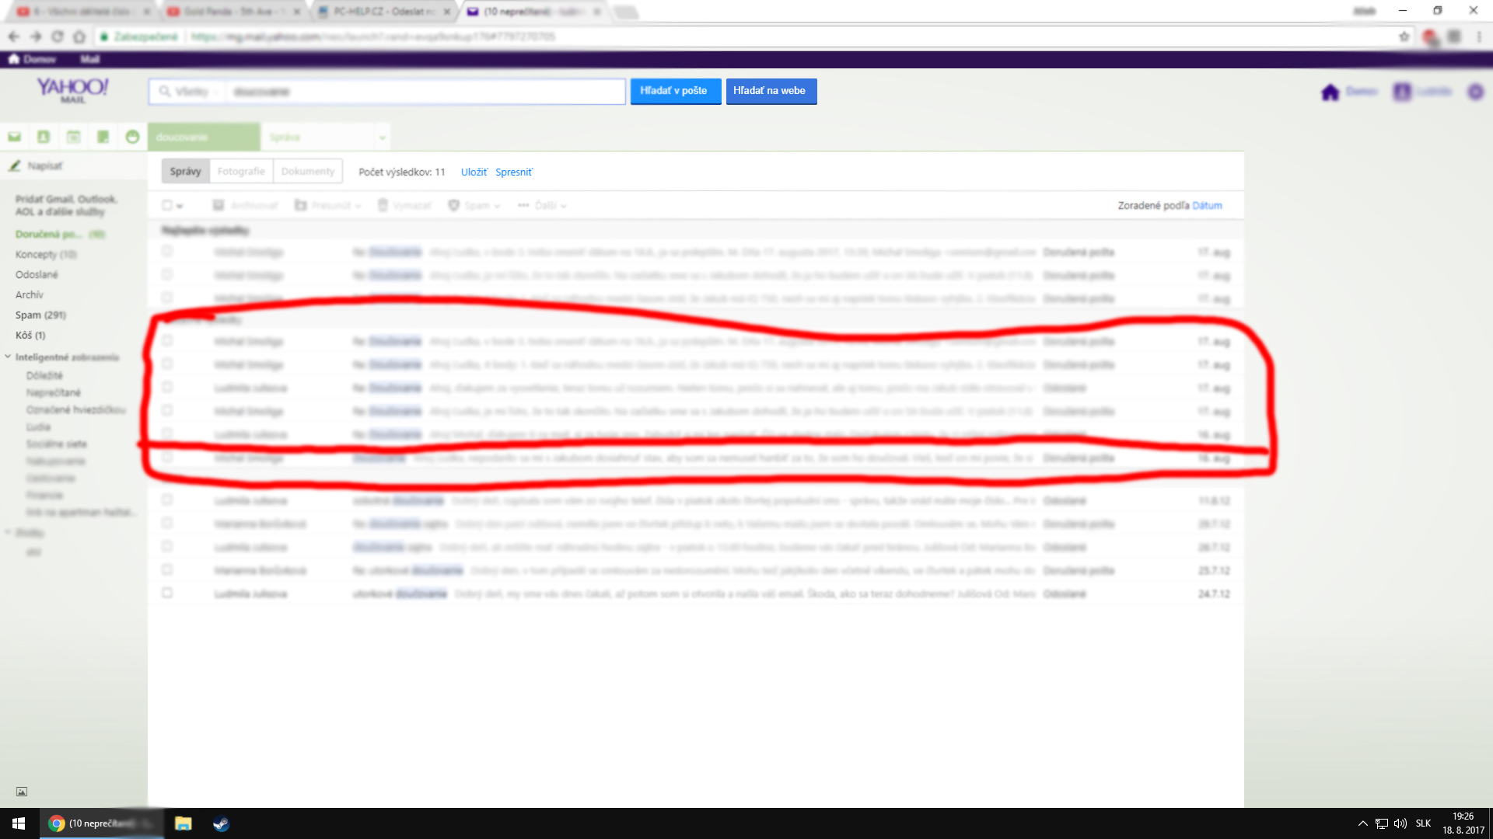1493x839 pixels.
Task: Switch to the Fotografie tab
Action: pos(240,171)
